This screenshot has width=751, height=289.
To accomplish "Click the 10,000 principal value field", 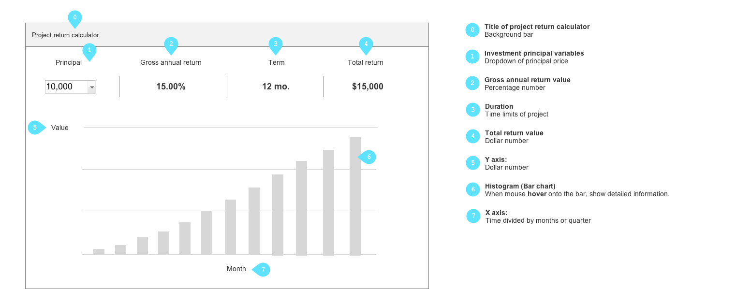I will (x=66, y=87).
